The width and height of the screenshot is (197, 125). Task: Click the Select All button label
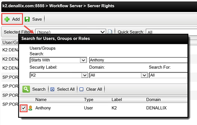pos(66,89)
